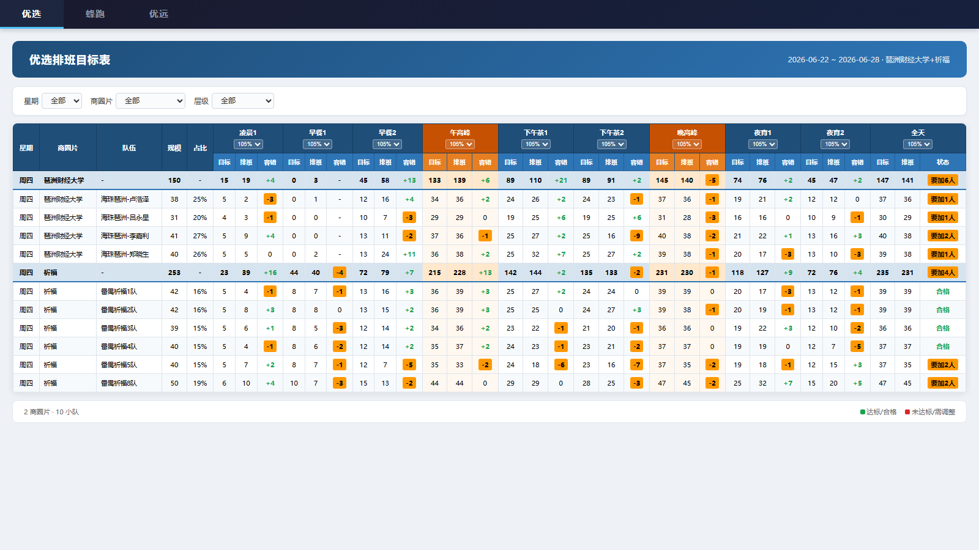
Task: Click the -9 tolerance cell in 李嘉利 row
Action: (637, 236)
